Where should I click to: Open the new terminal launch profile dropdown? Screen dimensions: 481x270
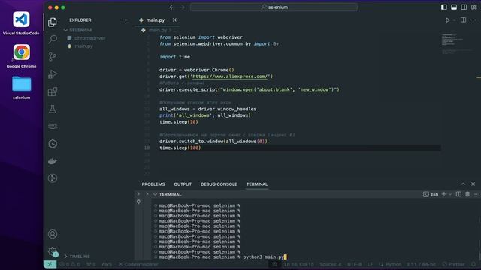pos(450,194)
